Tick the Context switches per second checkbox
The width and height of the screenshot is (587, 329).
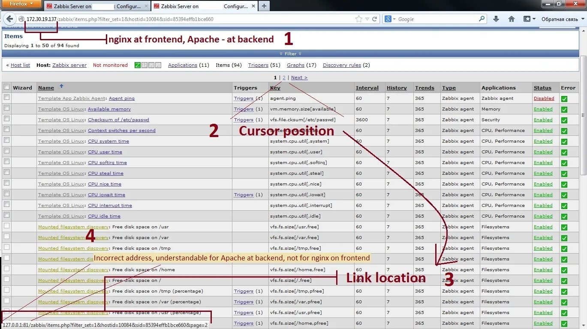click(x=6, y=129)
